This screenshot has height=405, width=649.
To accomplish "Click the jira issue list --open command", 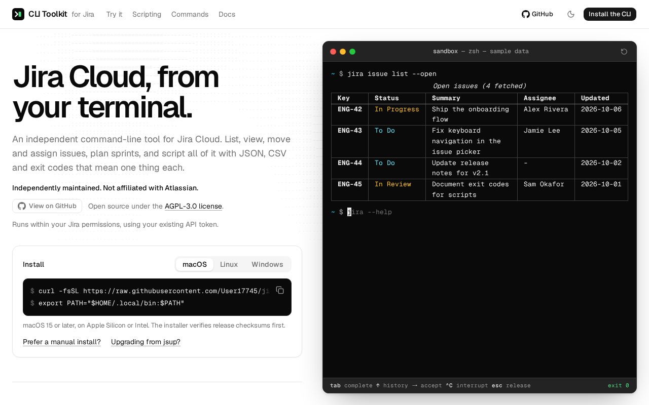I will 392,74.
